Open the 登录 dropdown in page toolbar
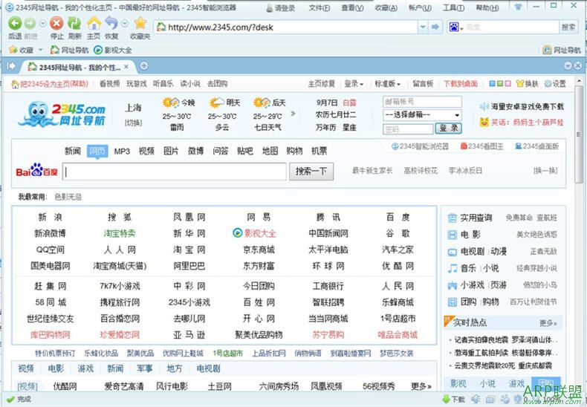Image resolution: width=587 pixels, height=407 pixels. 354,84
